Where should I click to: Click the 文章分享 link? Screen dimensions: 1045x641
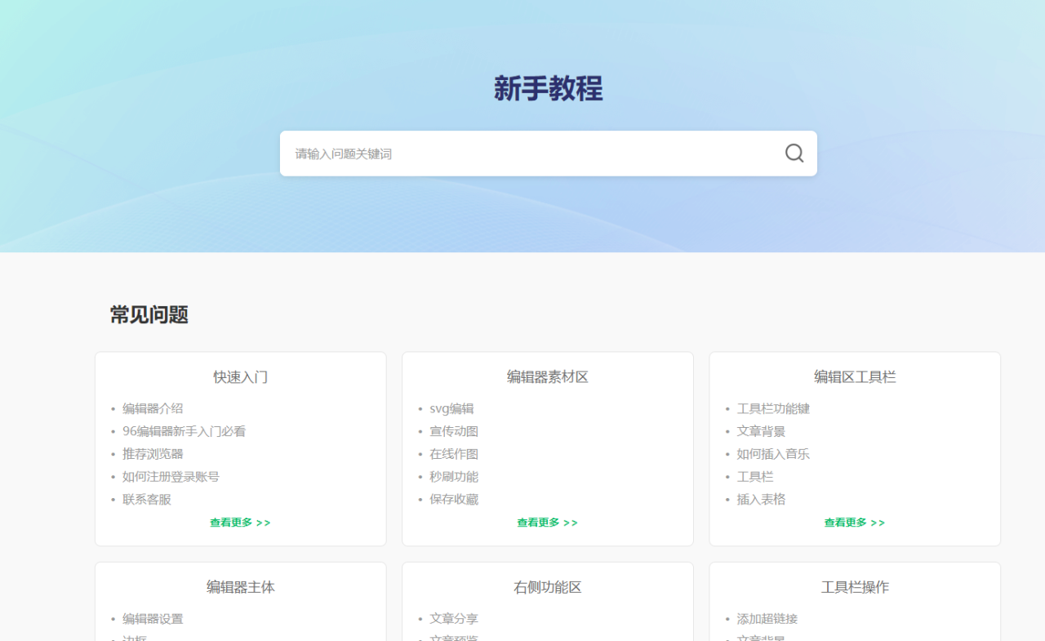[454, 619]
